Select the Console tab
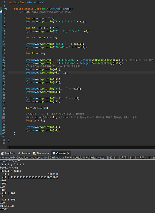This screenshot has height=213, width=155. 59,153
